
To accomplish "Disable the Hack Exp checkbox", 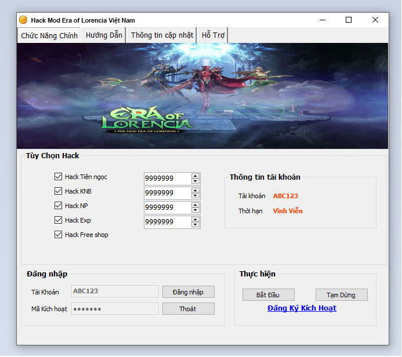I will pyautogui.click(x=58, y=220).
